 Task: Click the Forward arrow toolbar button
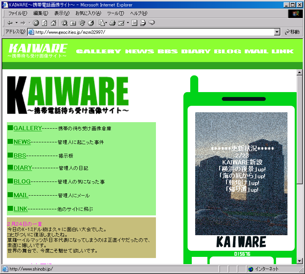tap(23, 23)
